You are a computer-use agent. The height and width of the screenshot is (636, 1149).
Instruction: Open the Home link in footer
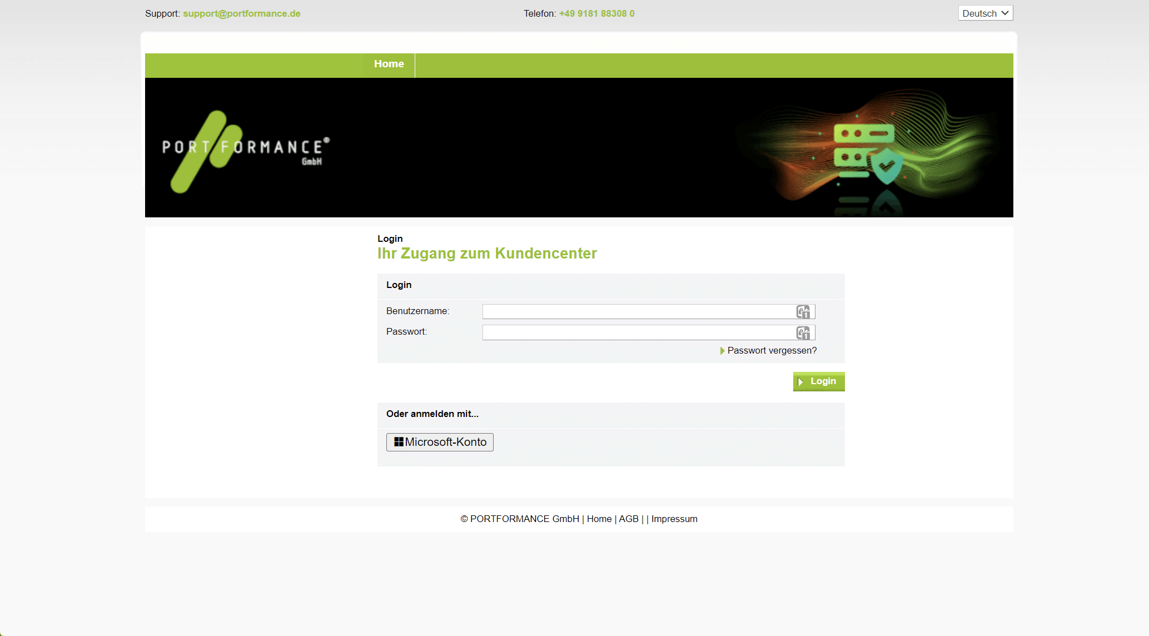(x=599, y=519)
